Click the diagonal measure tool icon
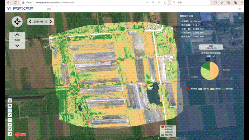This screenshot has width=249, height=140. pyautogui.click(x=10, y=115)
